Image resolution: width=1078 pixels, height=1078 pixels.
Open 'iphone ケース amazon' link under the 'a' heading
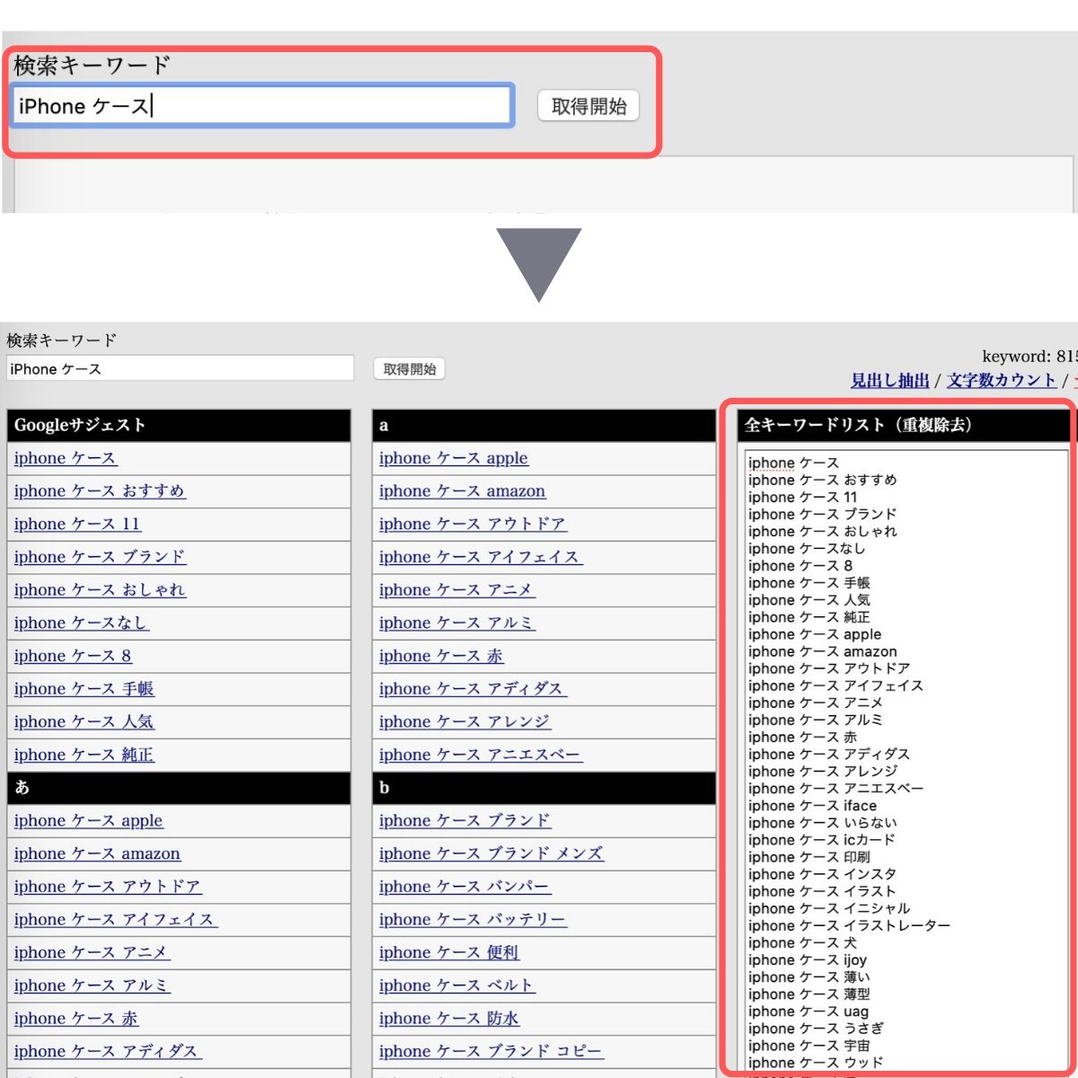click(x=463, y=491)
